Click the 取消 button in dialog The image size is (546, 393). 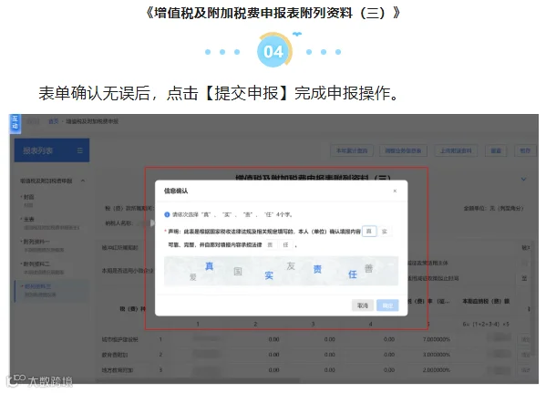pyautogui.click(x=363, y=305)
